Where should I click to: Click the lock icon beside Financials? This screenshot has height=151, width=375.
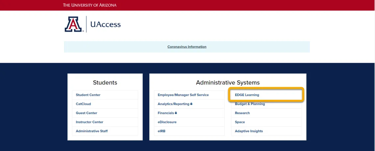coord(176,113)
